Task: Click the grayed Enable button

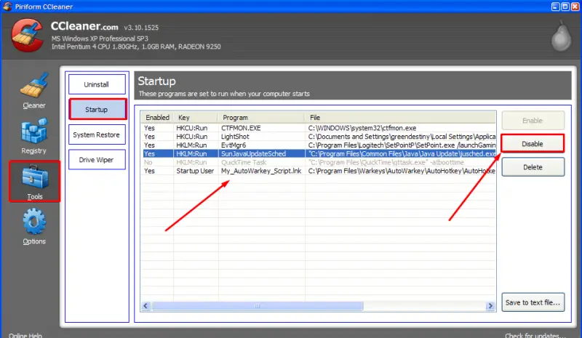Action: 533,120
